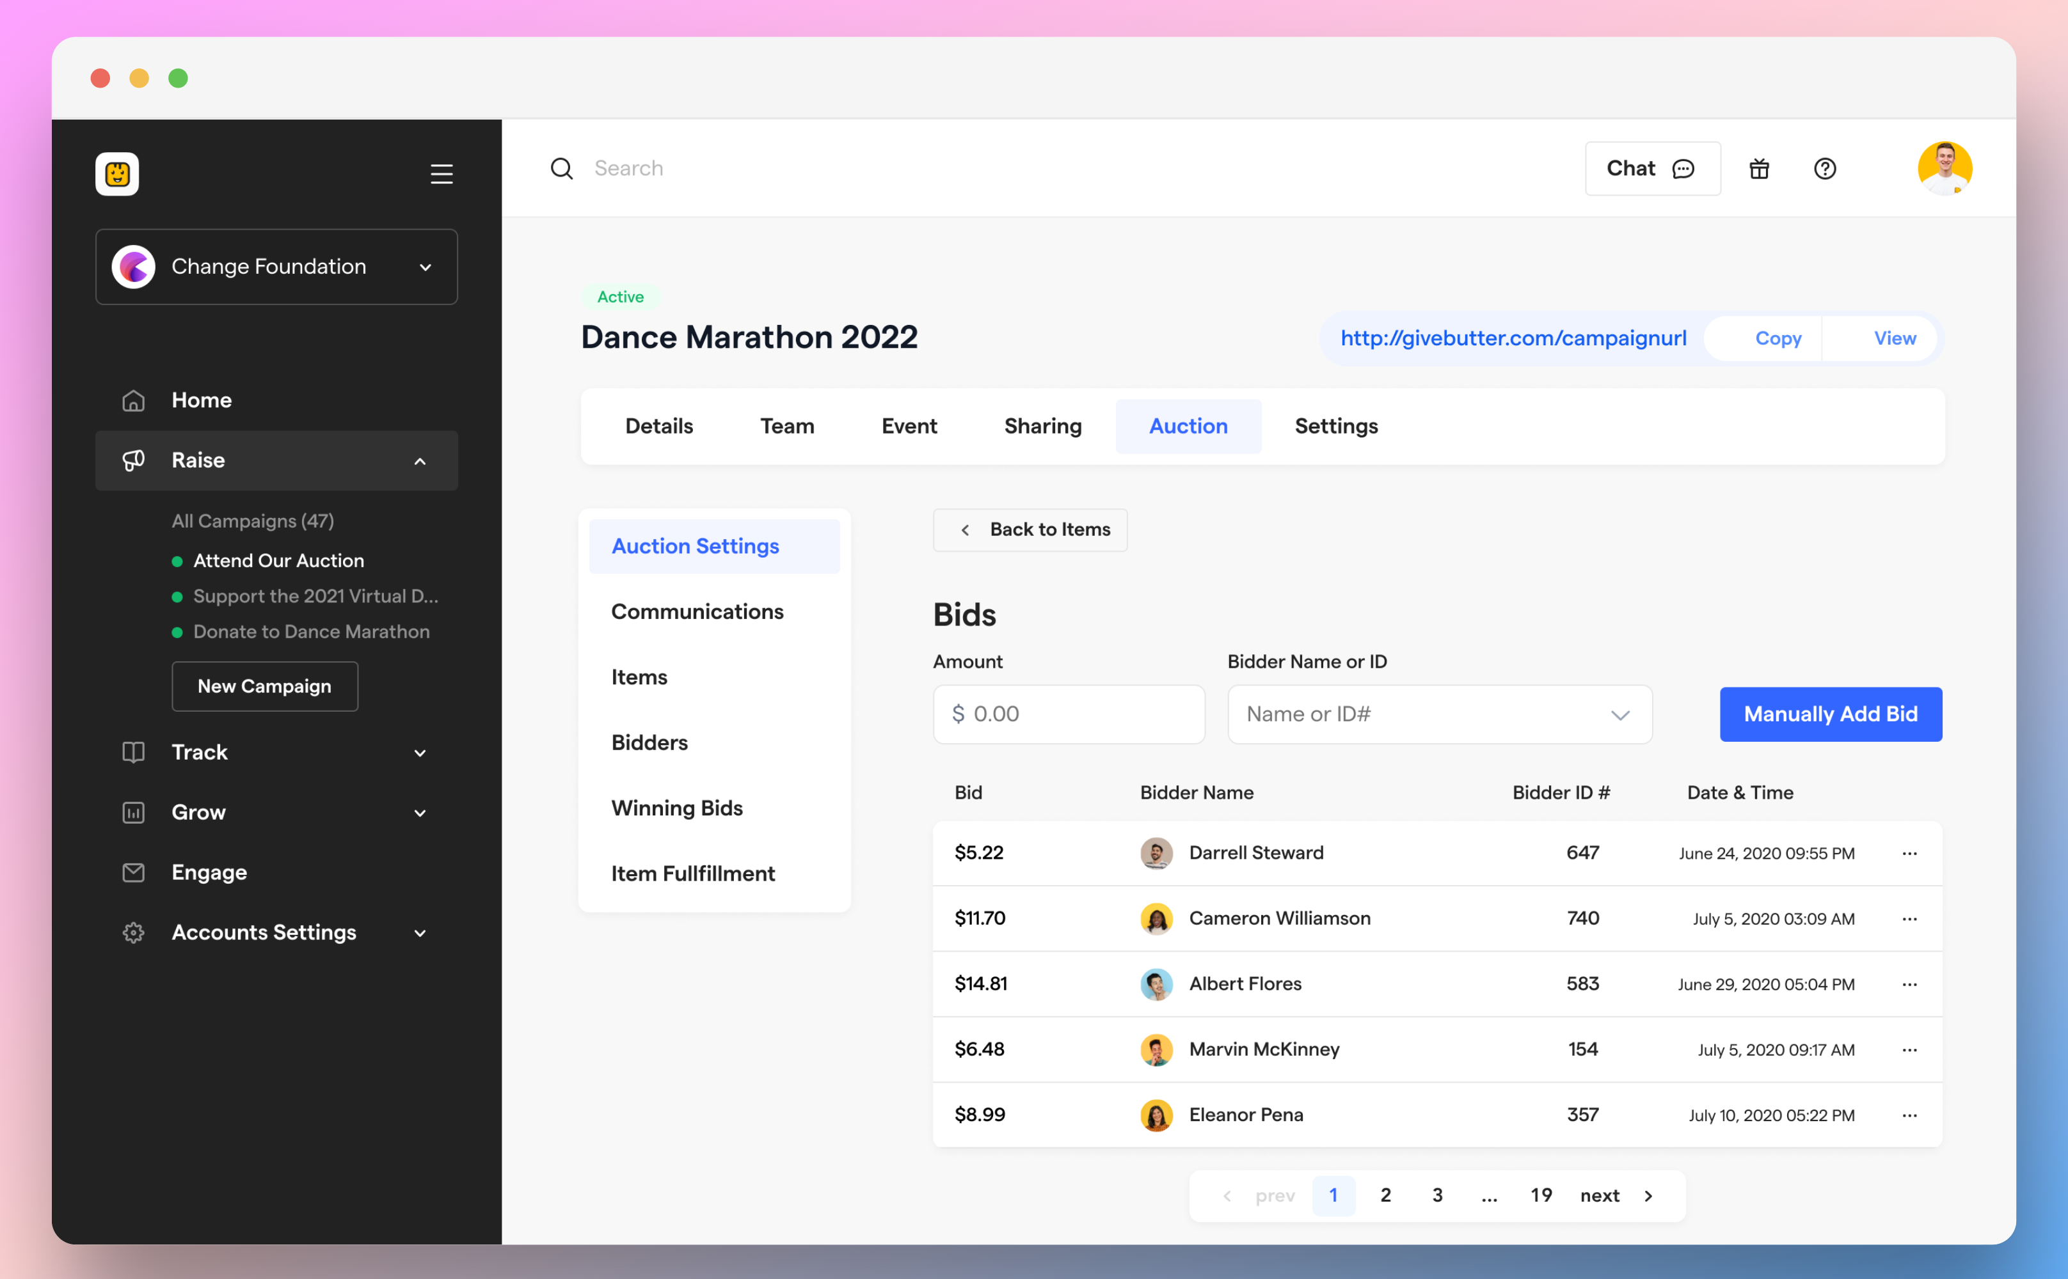Open the gift icon in header

[x=1759, y=168]
